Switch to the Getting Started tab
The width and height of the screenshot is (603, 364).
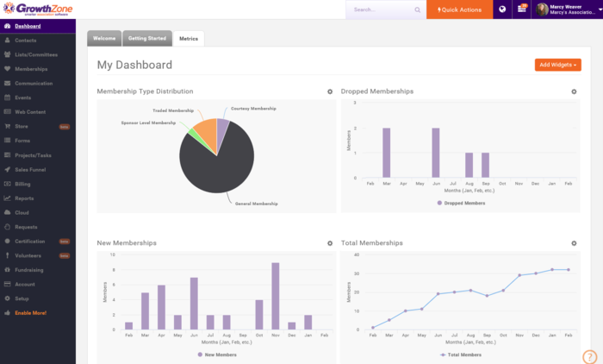tap(147, 39)
